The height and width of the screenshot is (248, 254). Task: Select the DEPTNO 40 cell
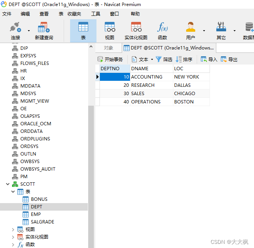pos(115,102)
